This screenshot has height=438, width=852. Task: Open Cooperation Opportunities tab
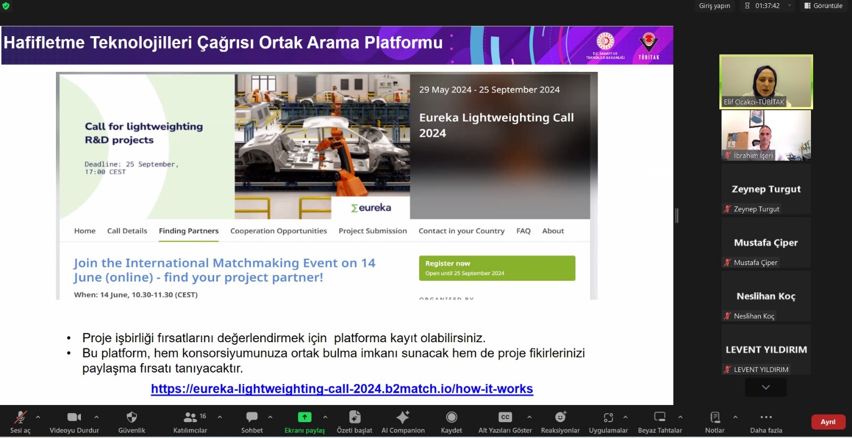pyautogui.click(x=278, y=231)
